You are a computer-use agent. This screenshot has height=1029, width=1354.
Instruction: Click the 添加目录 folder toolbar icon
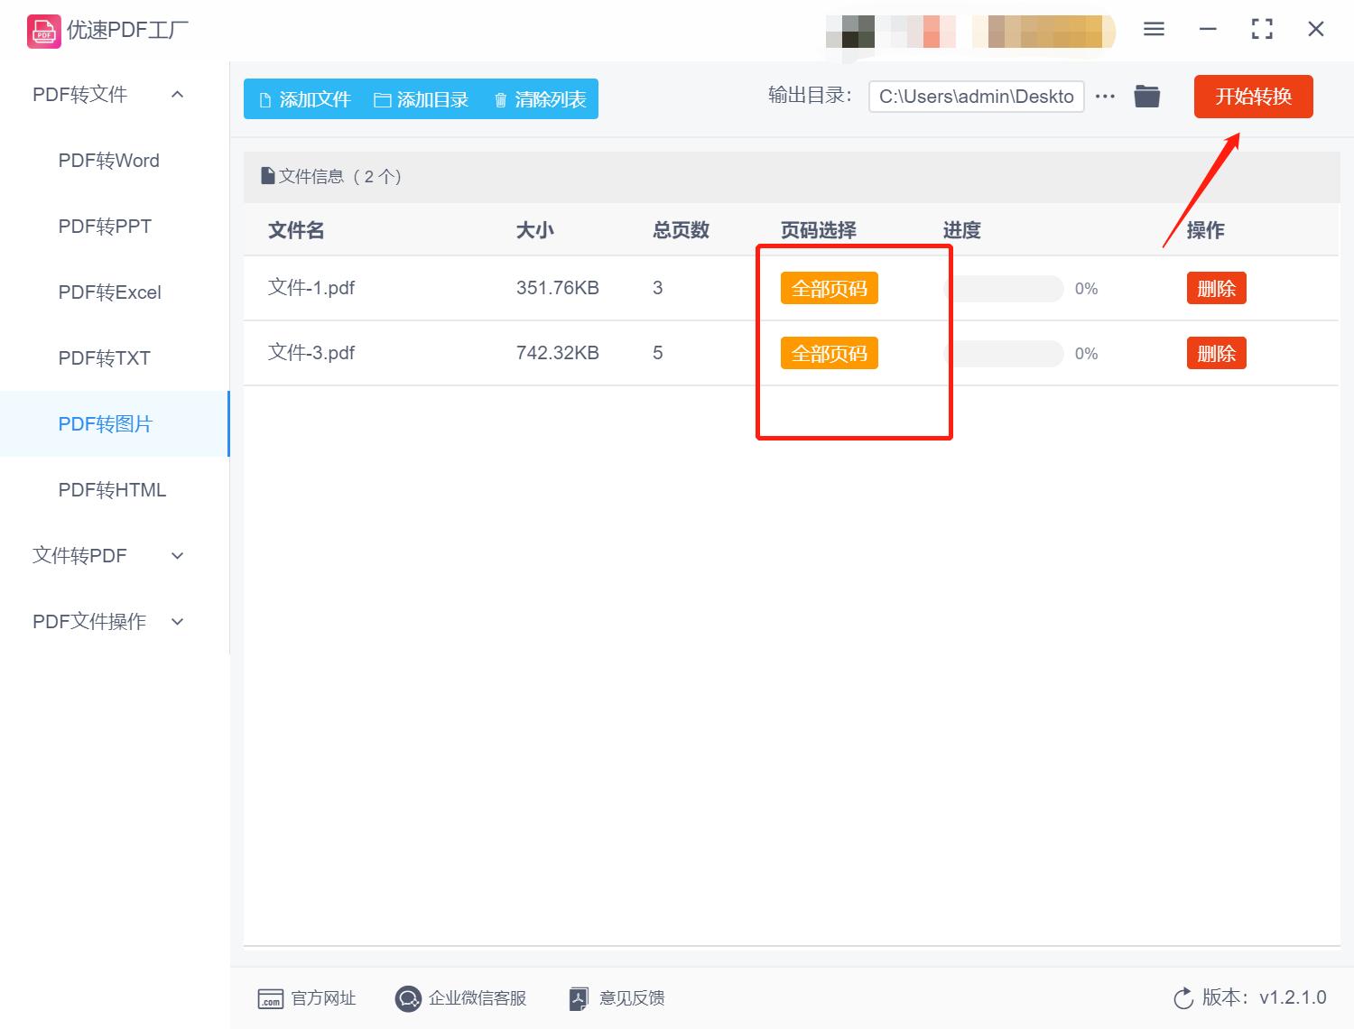click(x=383, y=99)
